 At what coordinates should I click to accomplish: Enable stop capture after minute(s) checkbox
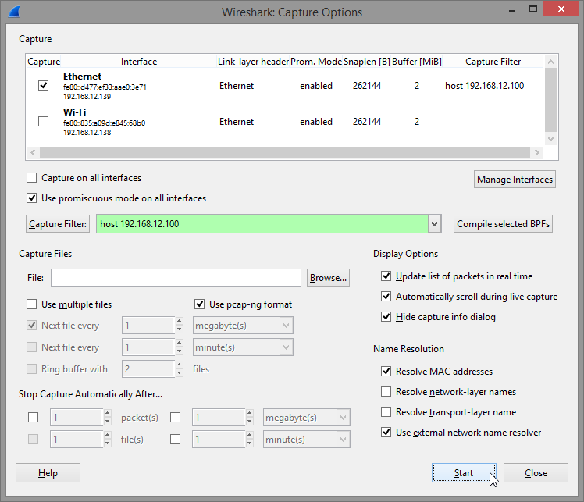[x=175, y=439]
